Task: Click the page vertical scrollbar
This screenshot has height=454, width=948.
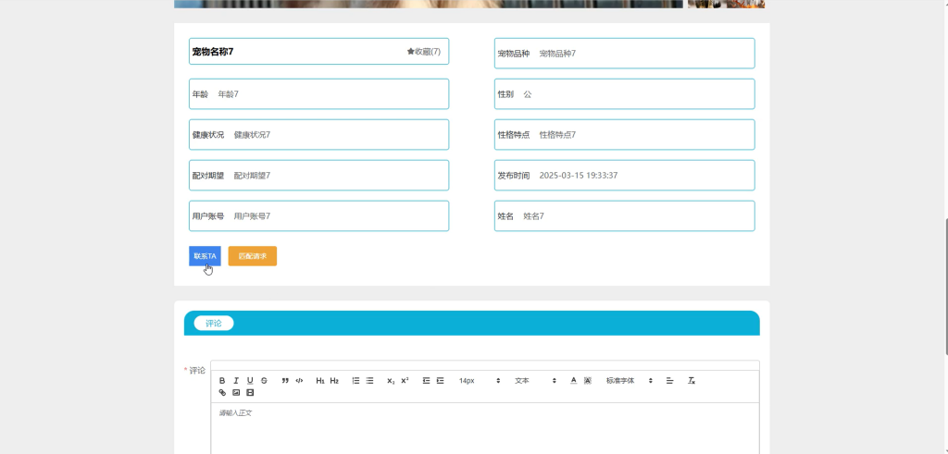Action: [945, 287]
